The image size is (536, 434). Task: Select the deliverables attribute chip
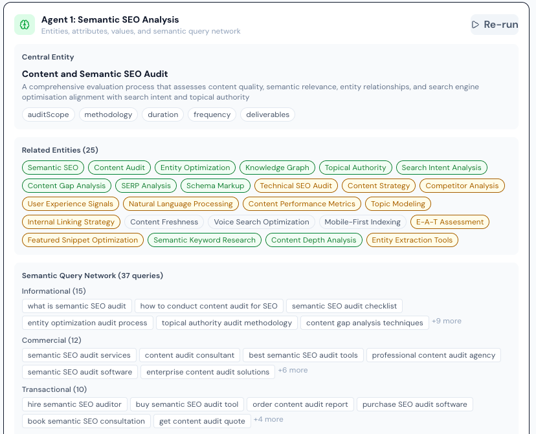coord(267,114)
